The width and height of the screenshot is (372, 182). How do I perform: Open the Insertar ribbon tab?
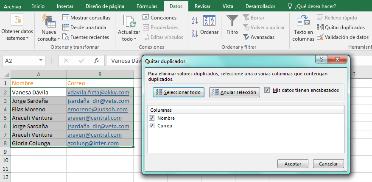pos(65,6)
